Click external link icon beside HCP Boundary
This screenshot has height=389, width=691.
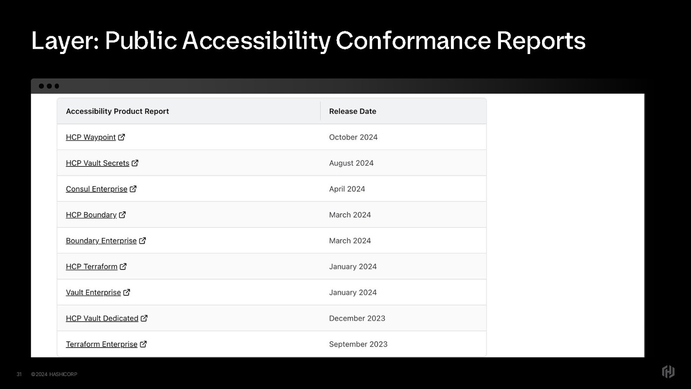[123, 215]
